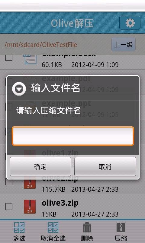Click the example.docx document icon

(x=30, y=60)
